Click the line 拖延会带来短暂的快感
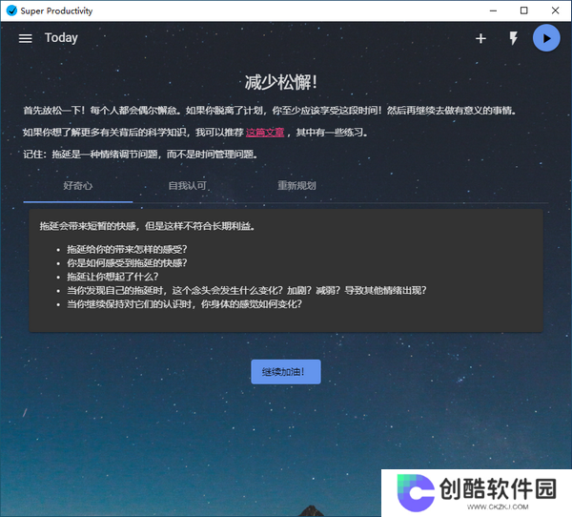This screenshot has width=572, height=517. 148,226
